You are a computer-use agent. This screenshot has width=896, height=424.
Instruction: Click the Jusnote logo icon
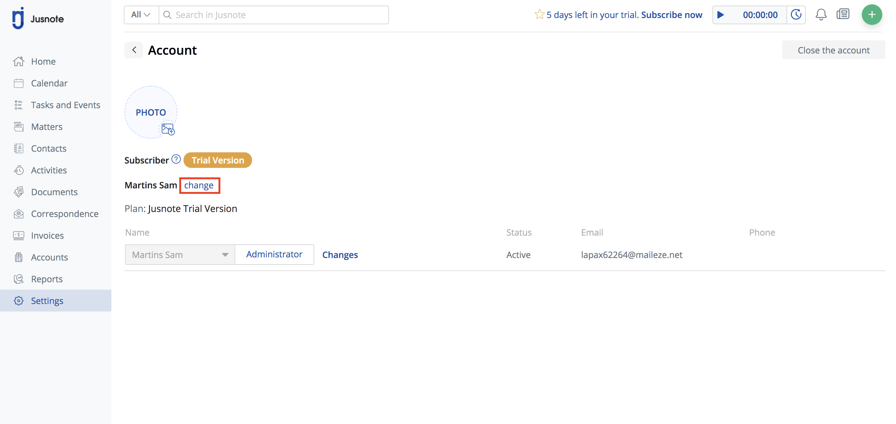[18, 18]
